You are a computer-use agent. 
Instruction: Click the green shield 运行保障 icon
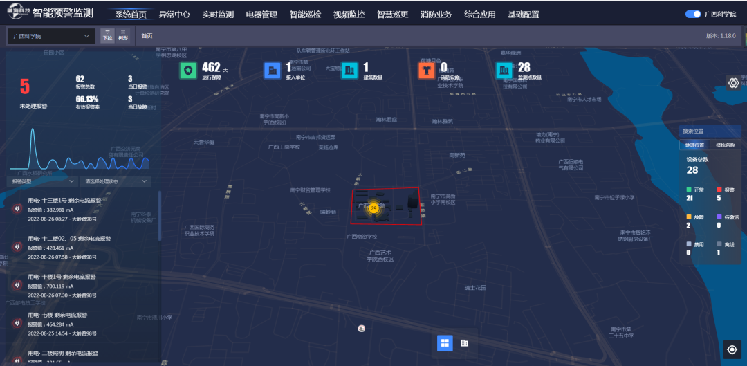(188, 71)
